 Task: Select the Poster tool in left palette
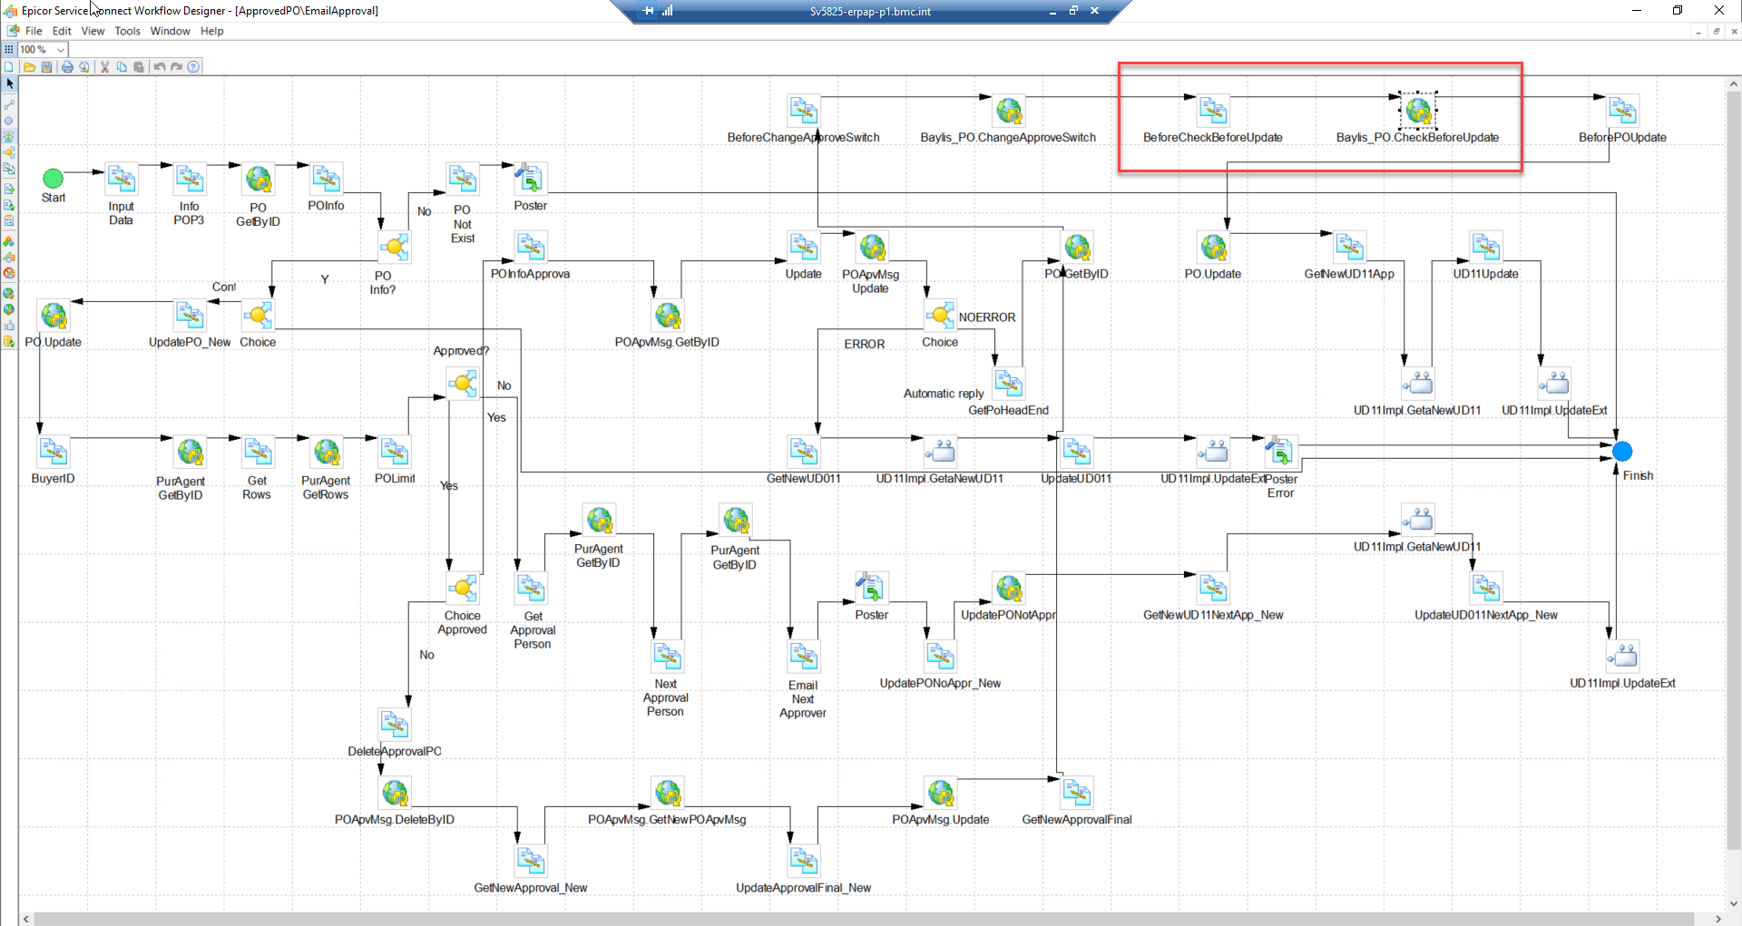(x=9, y=189)
